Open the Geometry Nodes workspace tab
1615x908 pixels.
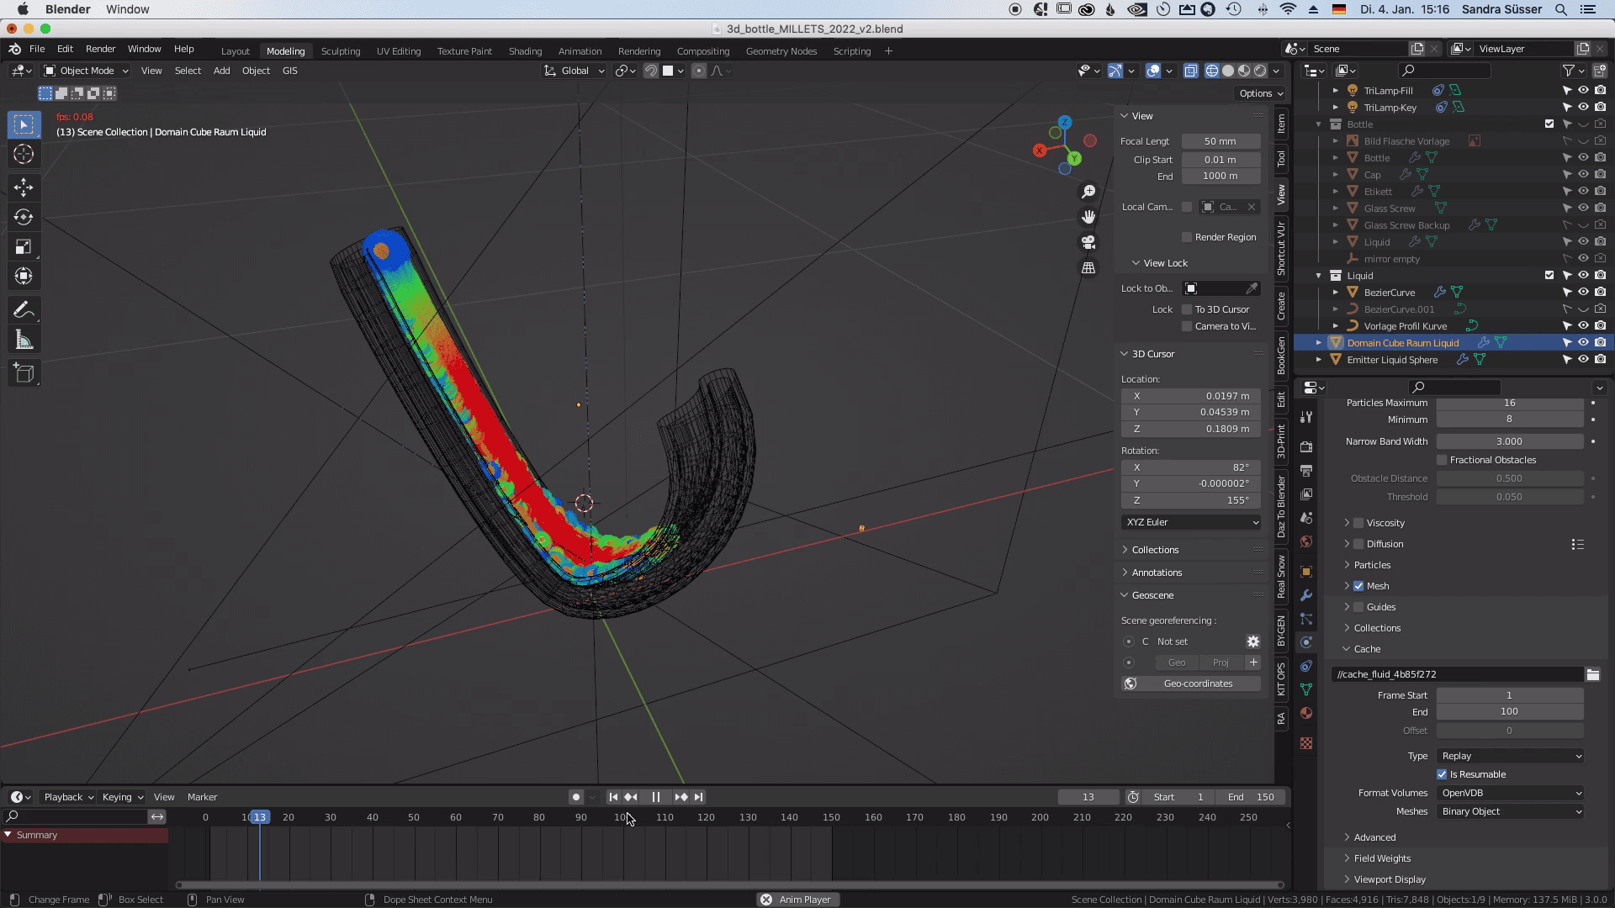[x=781, y=51]
